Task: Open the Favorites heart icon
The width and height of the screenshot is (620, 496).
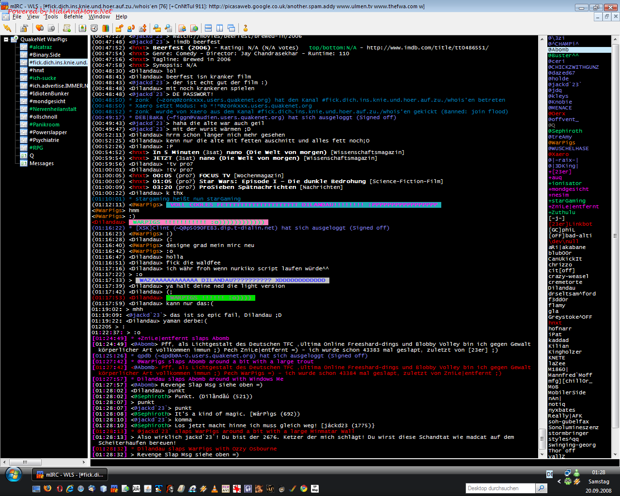Action: (x=40, y=28)
